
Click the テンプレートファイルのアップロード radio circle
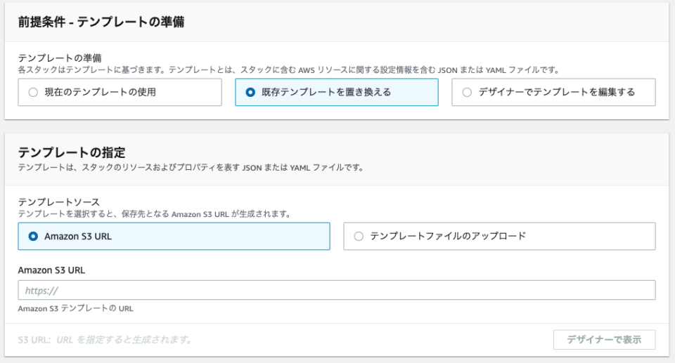click(x=359, y=236)
